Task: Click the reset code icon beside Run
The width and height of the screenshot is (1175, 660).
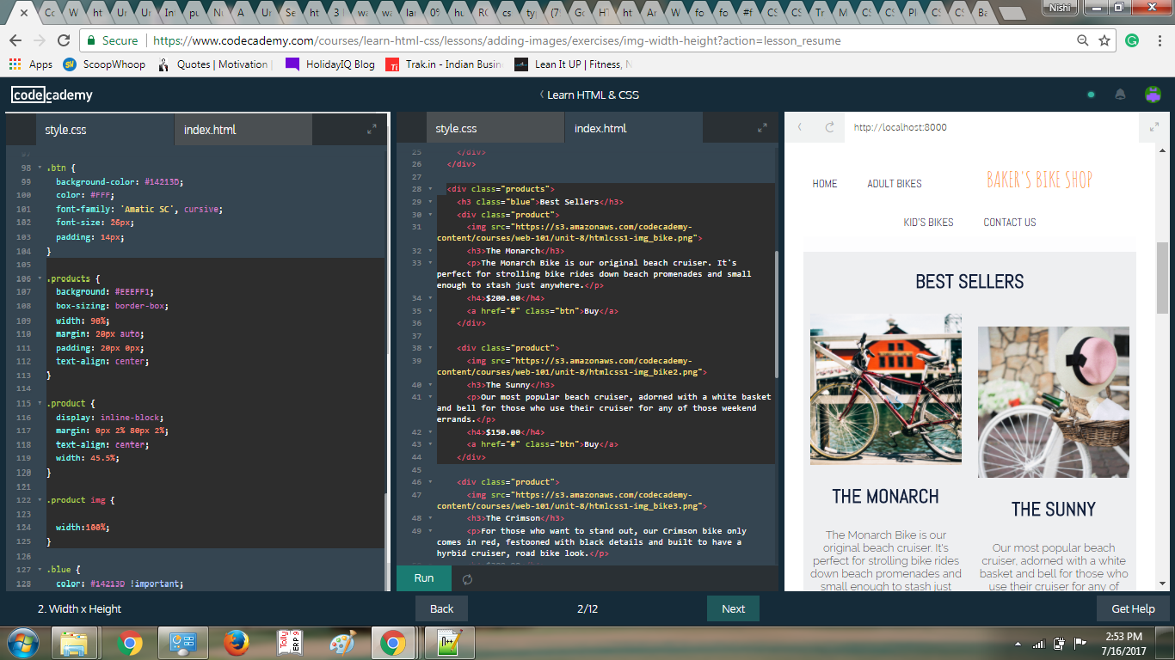Action: (467, 578)
